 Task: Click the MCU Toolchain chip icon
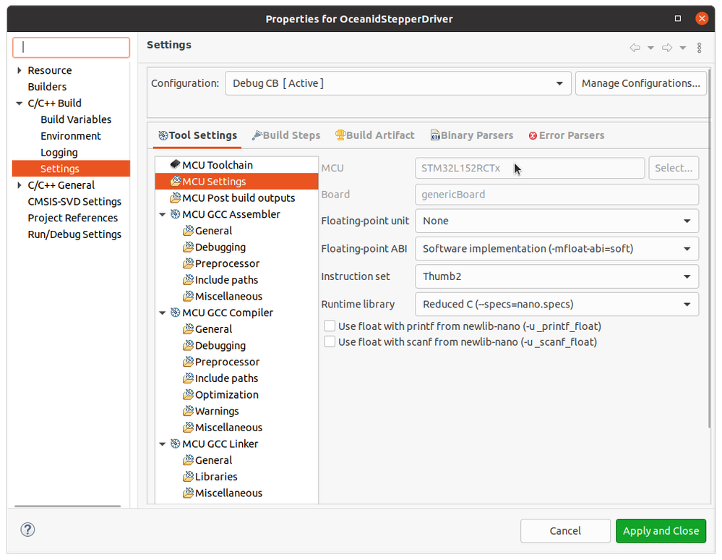175,164
